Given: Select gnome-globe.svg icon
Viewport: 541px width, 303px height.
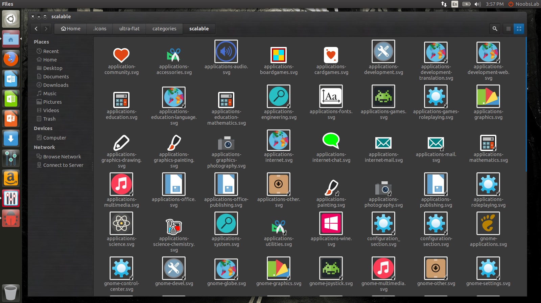Looking at the screenshot, I should coord(226,269).
